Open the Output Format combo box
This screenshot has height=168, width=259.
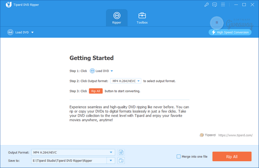(x=73, y=153)
